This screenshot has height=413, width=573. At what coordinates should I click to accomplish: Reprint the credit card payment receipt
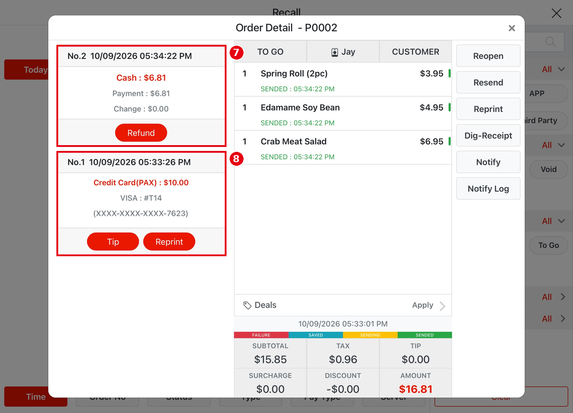[169, 242]
